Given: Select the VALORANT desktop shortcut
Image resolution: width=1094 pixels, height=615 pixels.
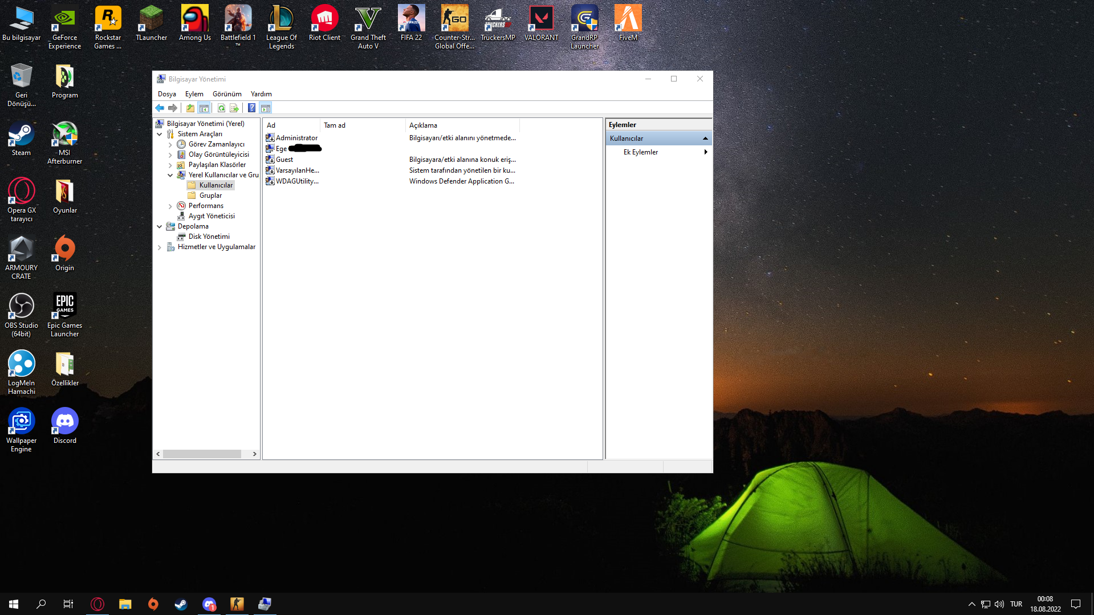Looking at the screenshot, I should 542,23.
